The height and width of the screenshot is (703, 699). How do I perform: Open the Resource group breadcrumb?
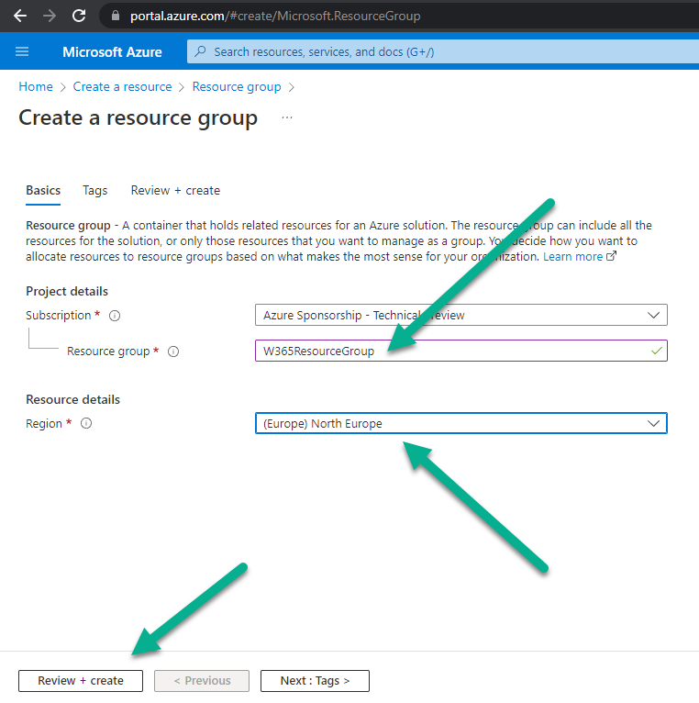point(237,86)
